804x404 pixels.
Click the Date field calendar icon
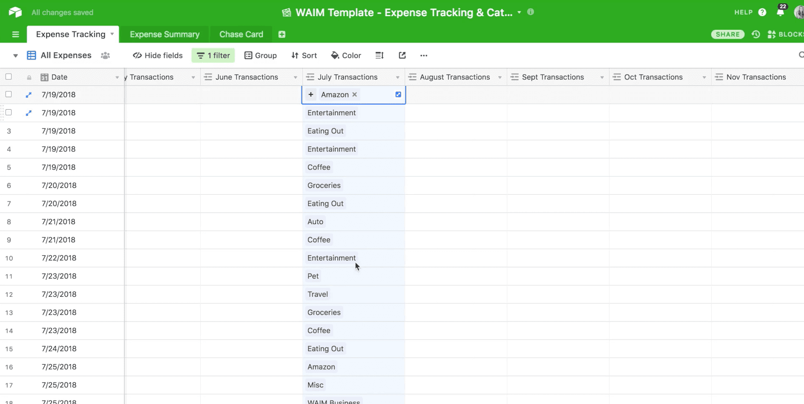coord(44,77)
